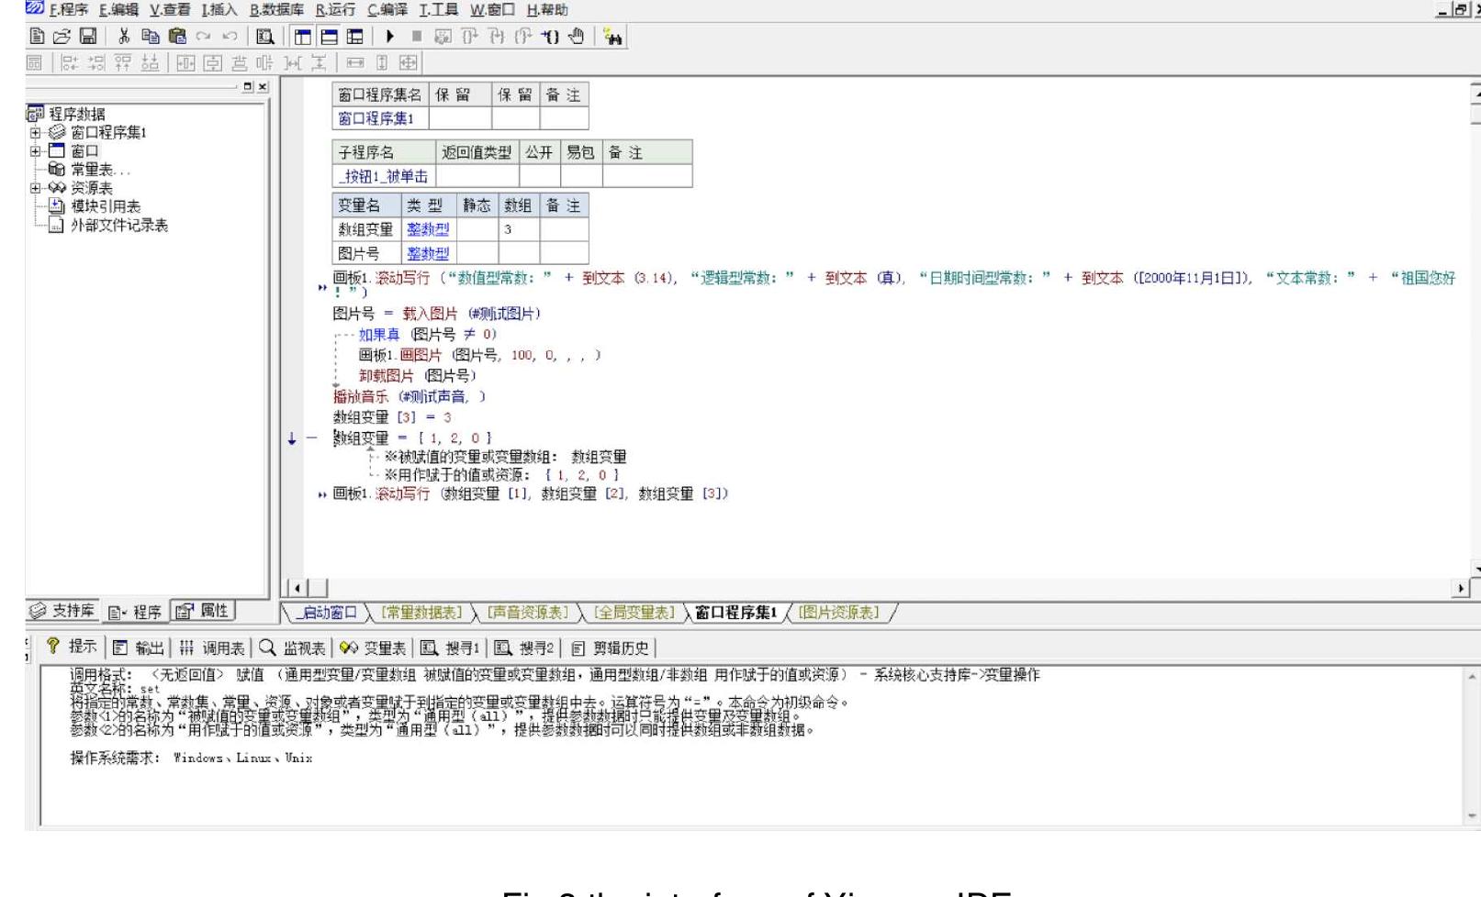Open the F.程序 menu
1481x897 pixels.
(x=68, y=10)
